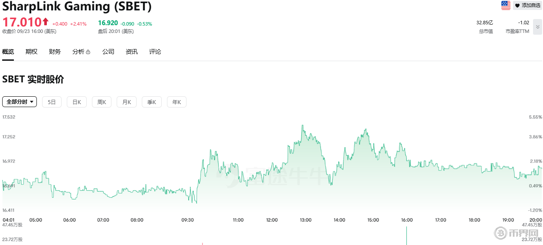Screen dimensions: 543x245
Task: Go to the 公司 tab
Action: [108, 52]
